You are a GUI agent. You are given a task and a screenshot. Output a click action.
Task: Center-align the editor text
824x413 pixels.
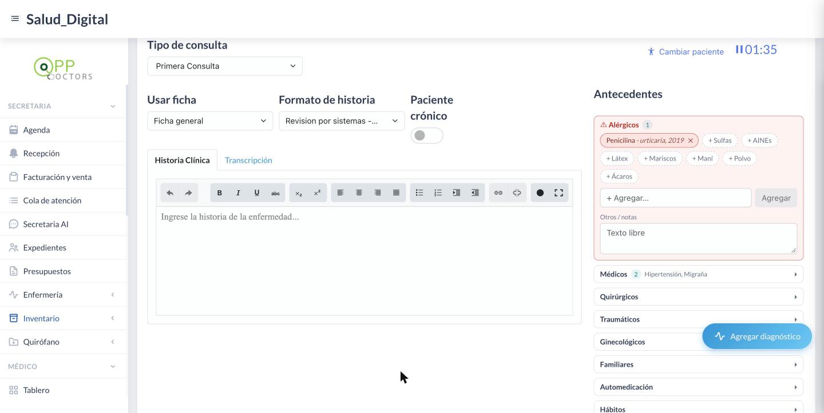359,193
